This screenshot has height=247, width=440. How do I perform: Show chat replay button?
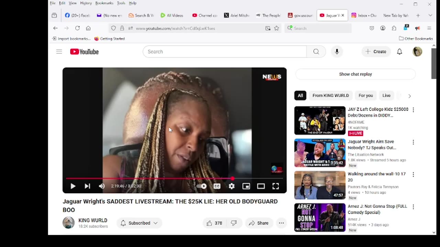pyautogui.click(x=355, y=74)
